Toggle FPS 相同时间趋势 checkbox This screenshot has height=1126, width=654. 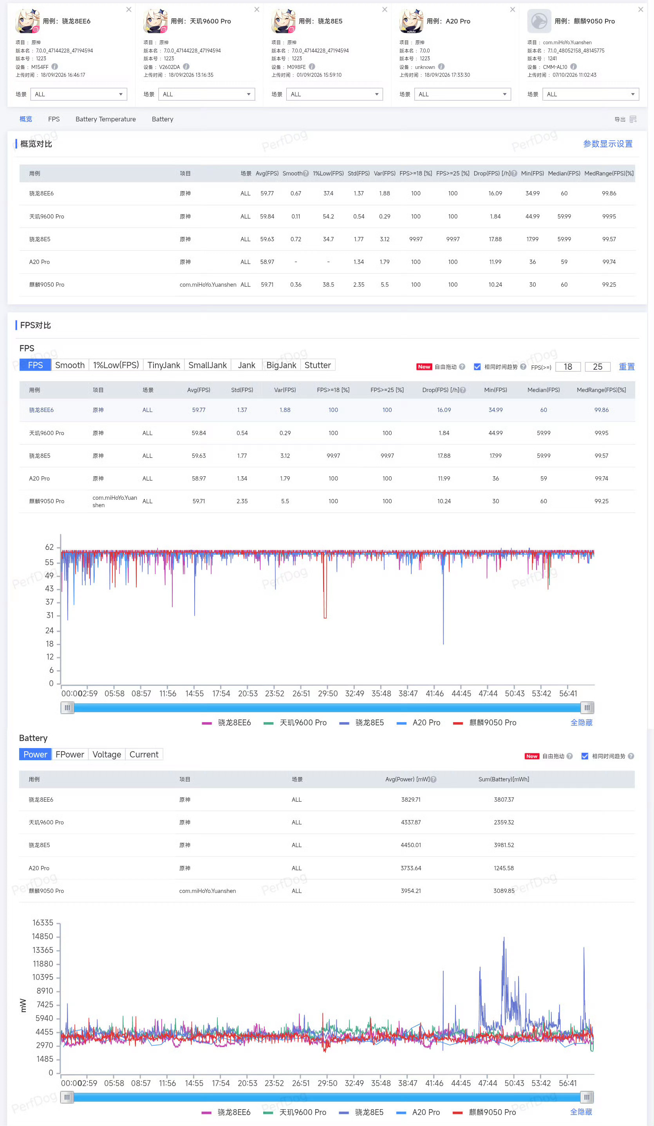[x=477, y=367]
